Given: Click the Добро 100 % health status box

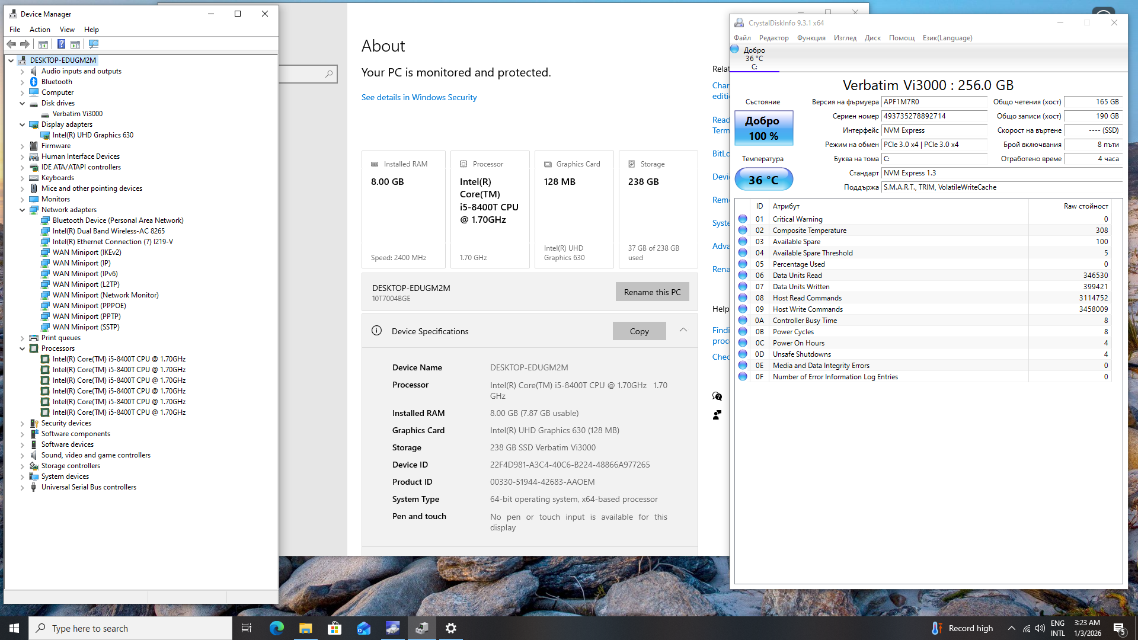Looking at the screenshot, I should tap(763, 128).
